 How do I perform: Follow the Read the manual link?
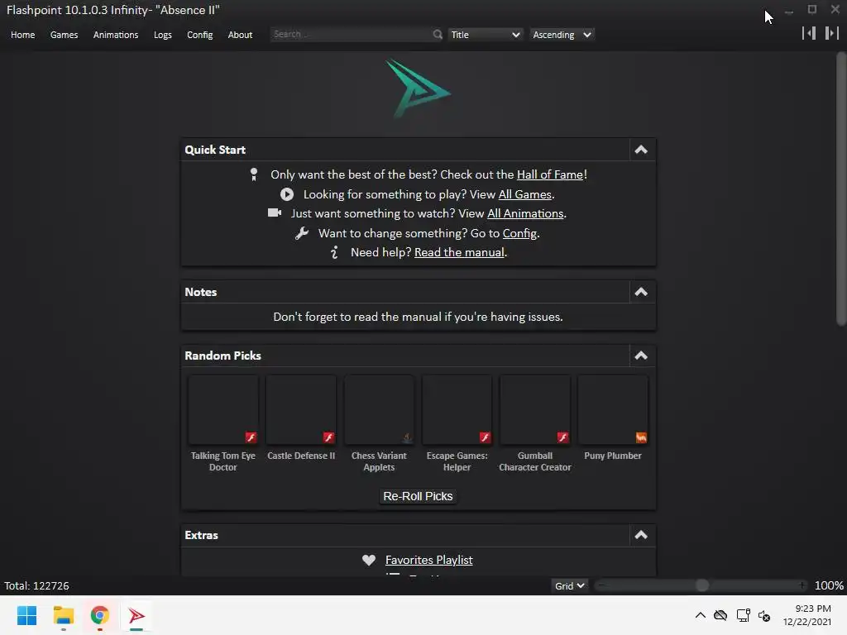pyautogui.click(x=459, y=252)
